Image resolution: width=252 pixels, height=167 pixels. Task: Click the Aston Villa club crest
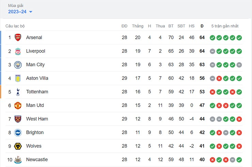pos(18,78)
